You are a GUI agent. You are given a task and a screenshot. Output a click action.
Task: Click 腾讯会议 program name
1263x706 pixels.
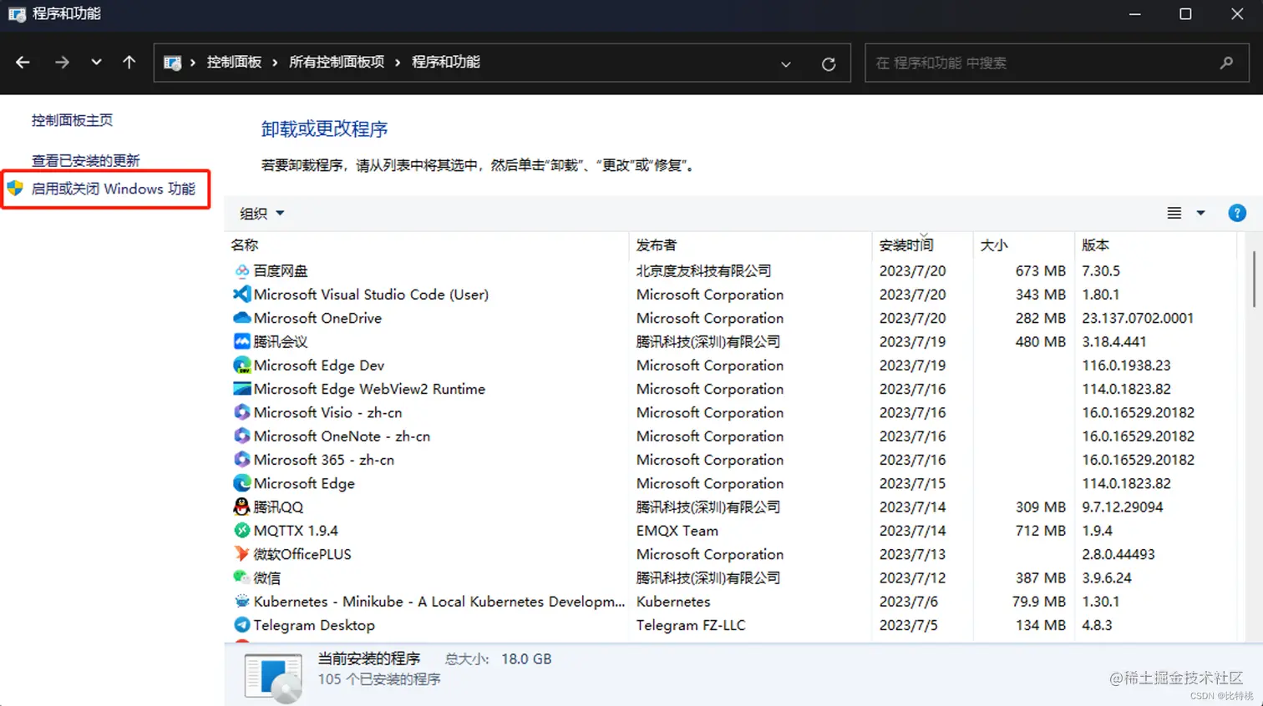281,341
